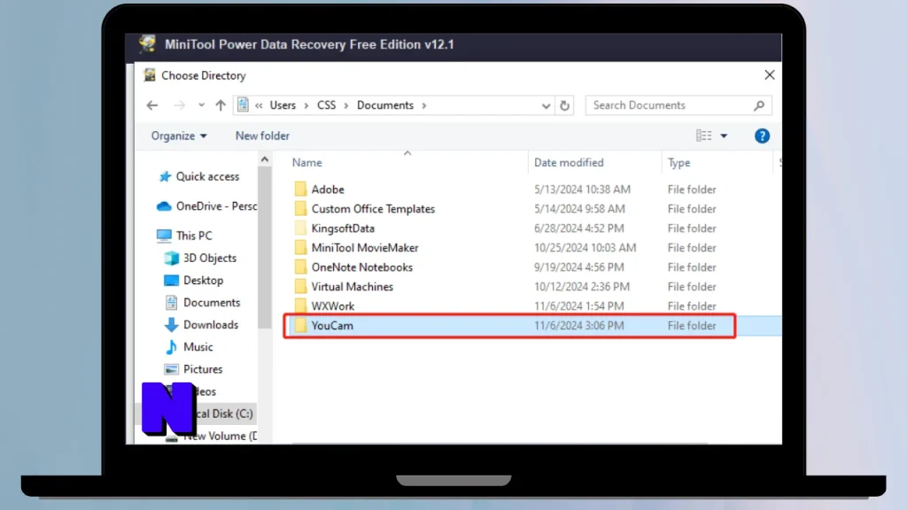
Task: Open the view options dropdown arrow
Action: click(724, 135)
